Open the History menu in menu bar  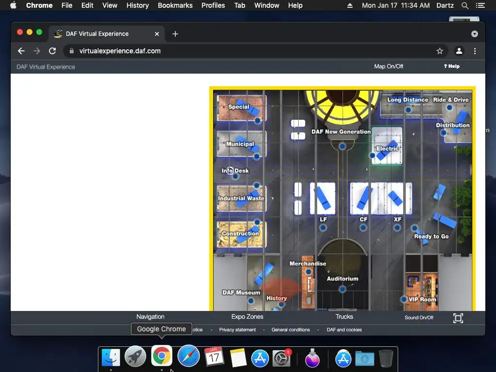[x=138, y=5]
